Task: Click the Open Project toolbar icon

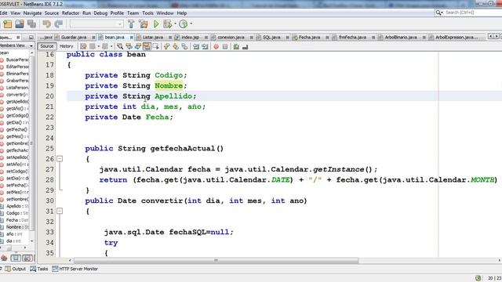Action: (20, 24)
